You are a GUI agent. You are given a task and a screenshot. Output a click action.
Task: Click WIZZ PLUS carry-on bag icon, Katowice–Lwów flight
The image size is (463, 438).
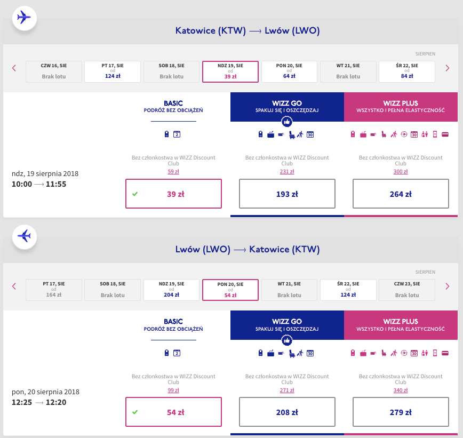tap(353, 134)
